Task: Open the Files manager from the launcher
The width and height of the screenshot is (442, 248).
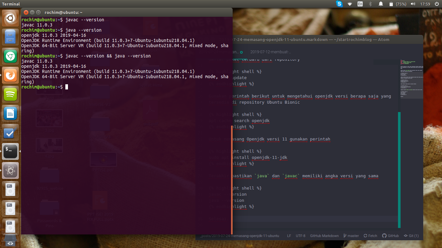Action: tap(11, 37)
